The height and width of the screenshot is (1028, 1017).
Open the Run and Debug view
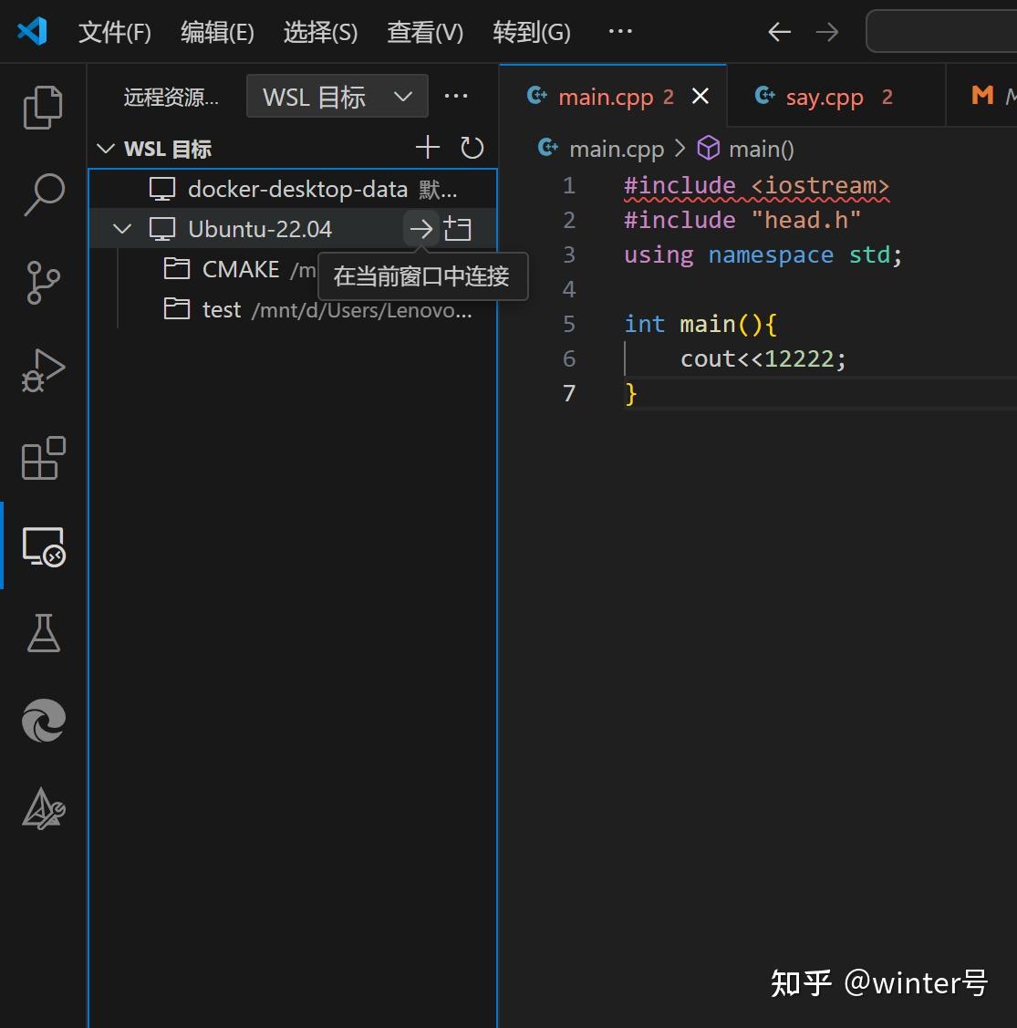pyautogui.click(x=43, y=370)
